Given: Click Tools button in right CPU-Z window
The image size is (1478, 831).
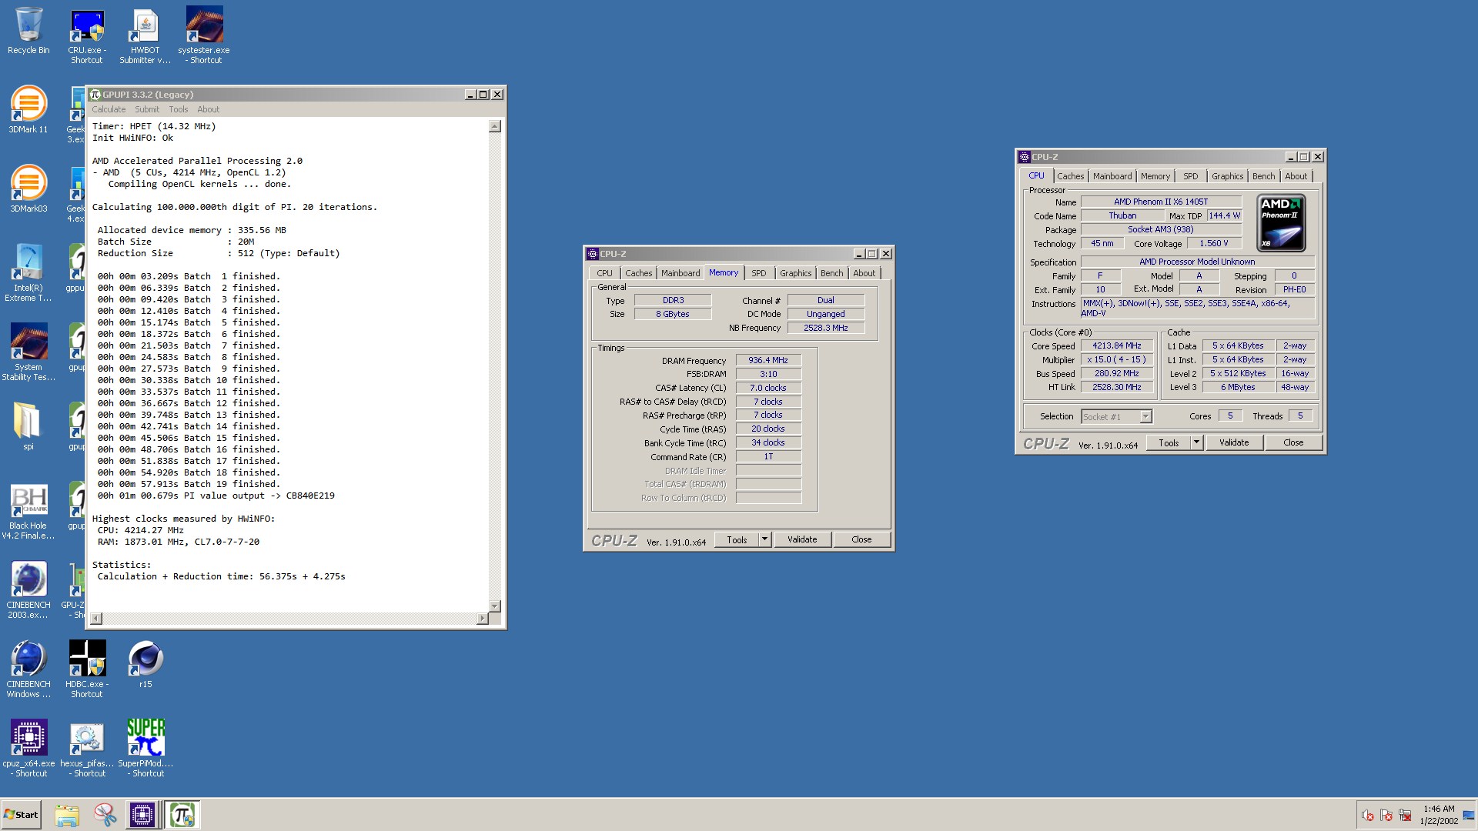Looking at the screenshot, I should tap(1169, 442).
